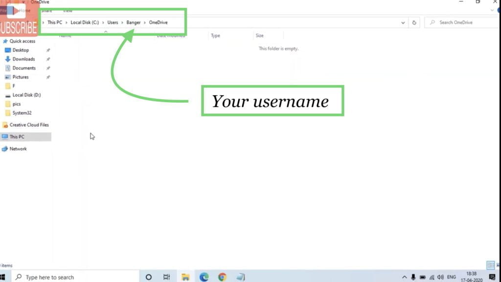Launch Google Chrome from taskbar
Screen dimensions: 501x282
point(223,277)
